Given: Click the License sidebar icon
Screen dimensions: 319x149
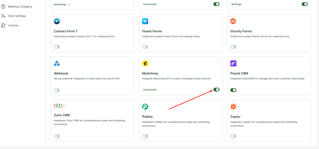Looking at the screenshot, I should tap(3, 26).
